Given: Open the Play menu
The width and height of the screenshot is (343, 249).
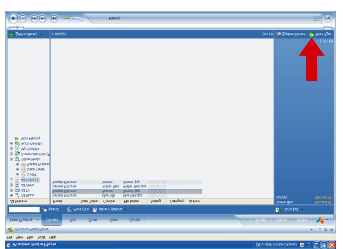Looking at the screenshot, I should pos(30,237).
